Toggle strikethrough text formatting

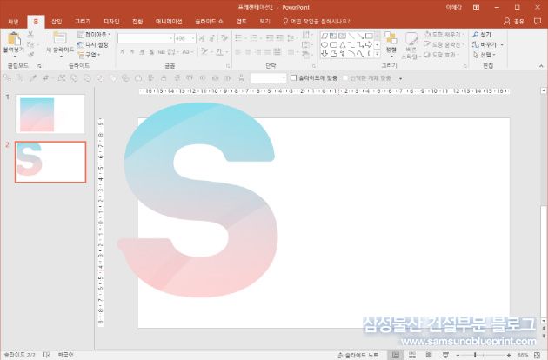[x=161, y=52]
